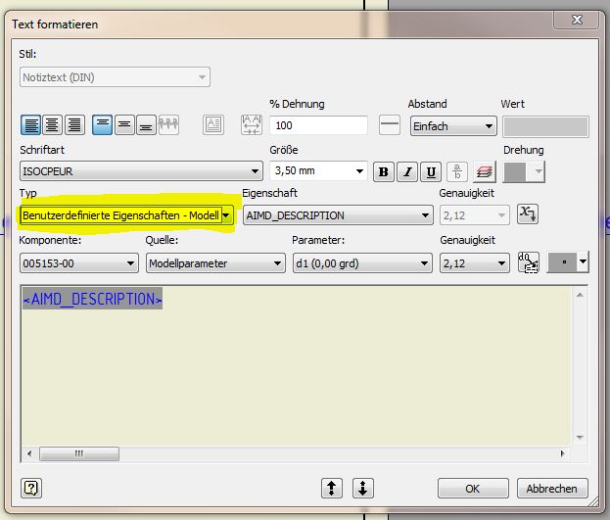Open the Größe 3,50 mm dropdown
Screen dimensions: 610x520
point(318,170)
